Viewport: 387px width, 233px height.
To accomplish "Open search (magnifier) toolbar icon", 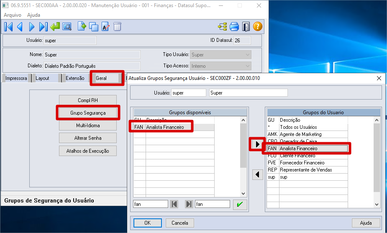I will (x=67, y=27).
